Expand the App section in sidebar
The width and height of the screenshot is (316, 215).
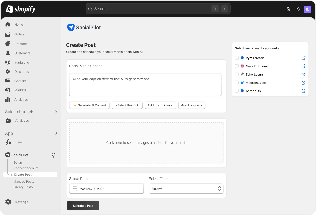click(56, 133)
